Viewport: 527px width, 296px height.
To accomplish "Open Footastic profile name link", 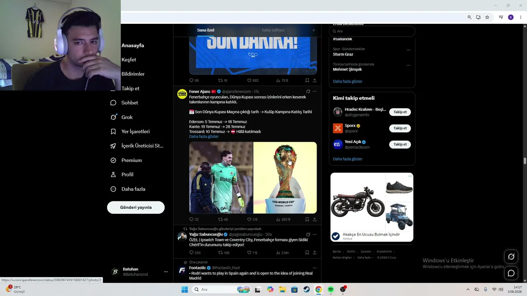I will (197, 268).
